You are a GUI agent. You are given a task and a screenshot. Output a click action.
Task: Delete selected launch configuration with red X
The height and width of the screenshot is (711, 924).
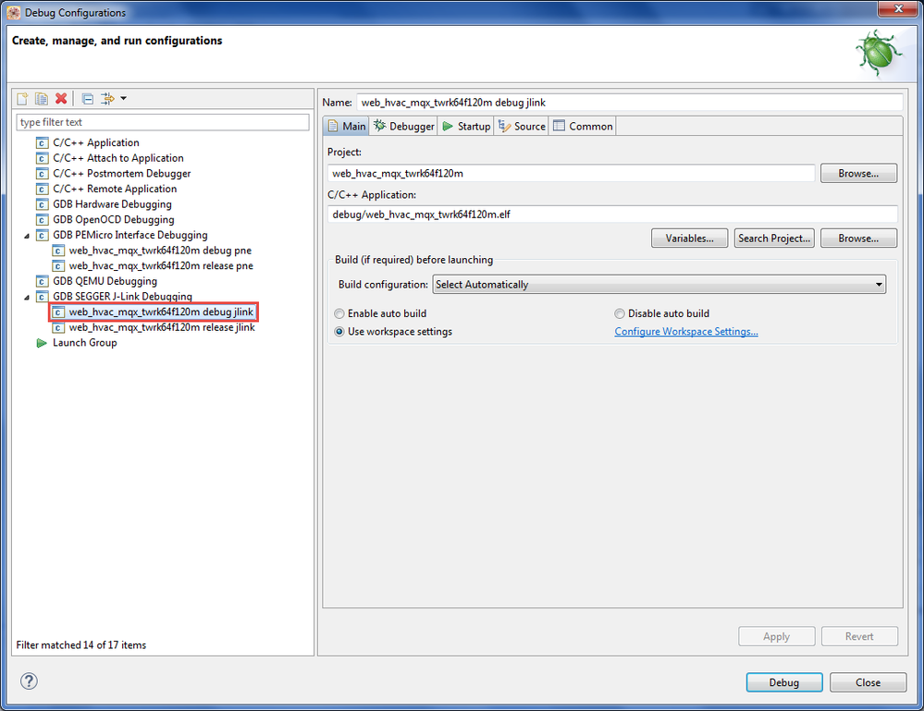61,98
